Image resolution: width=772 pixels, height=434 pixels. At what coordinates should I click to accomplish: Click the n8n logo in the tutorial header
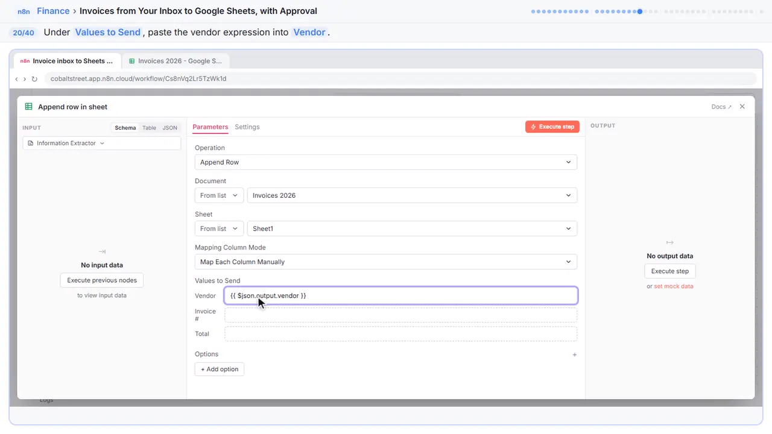coord(24,11)
